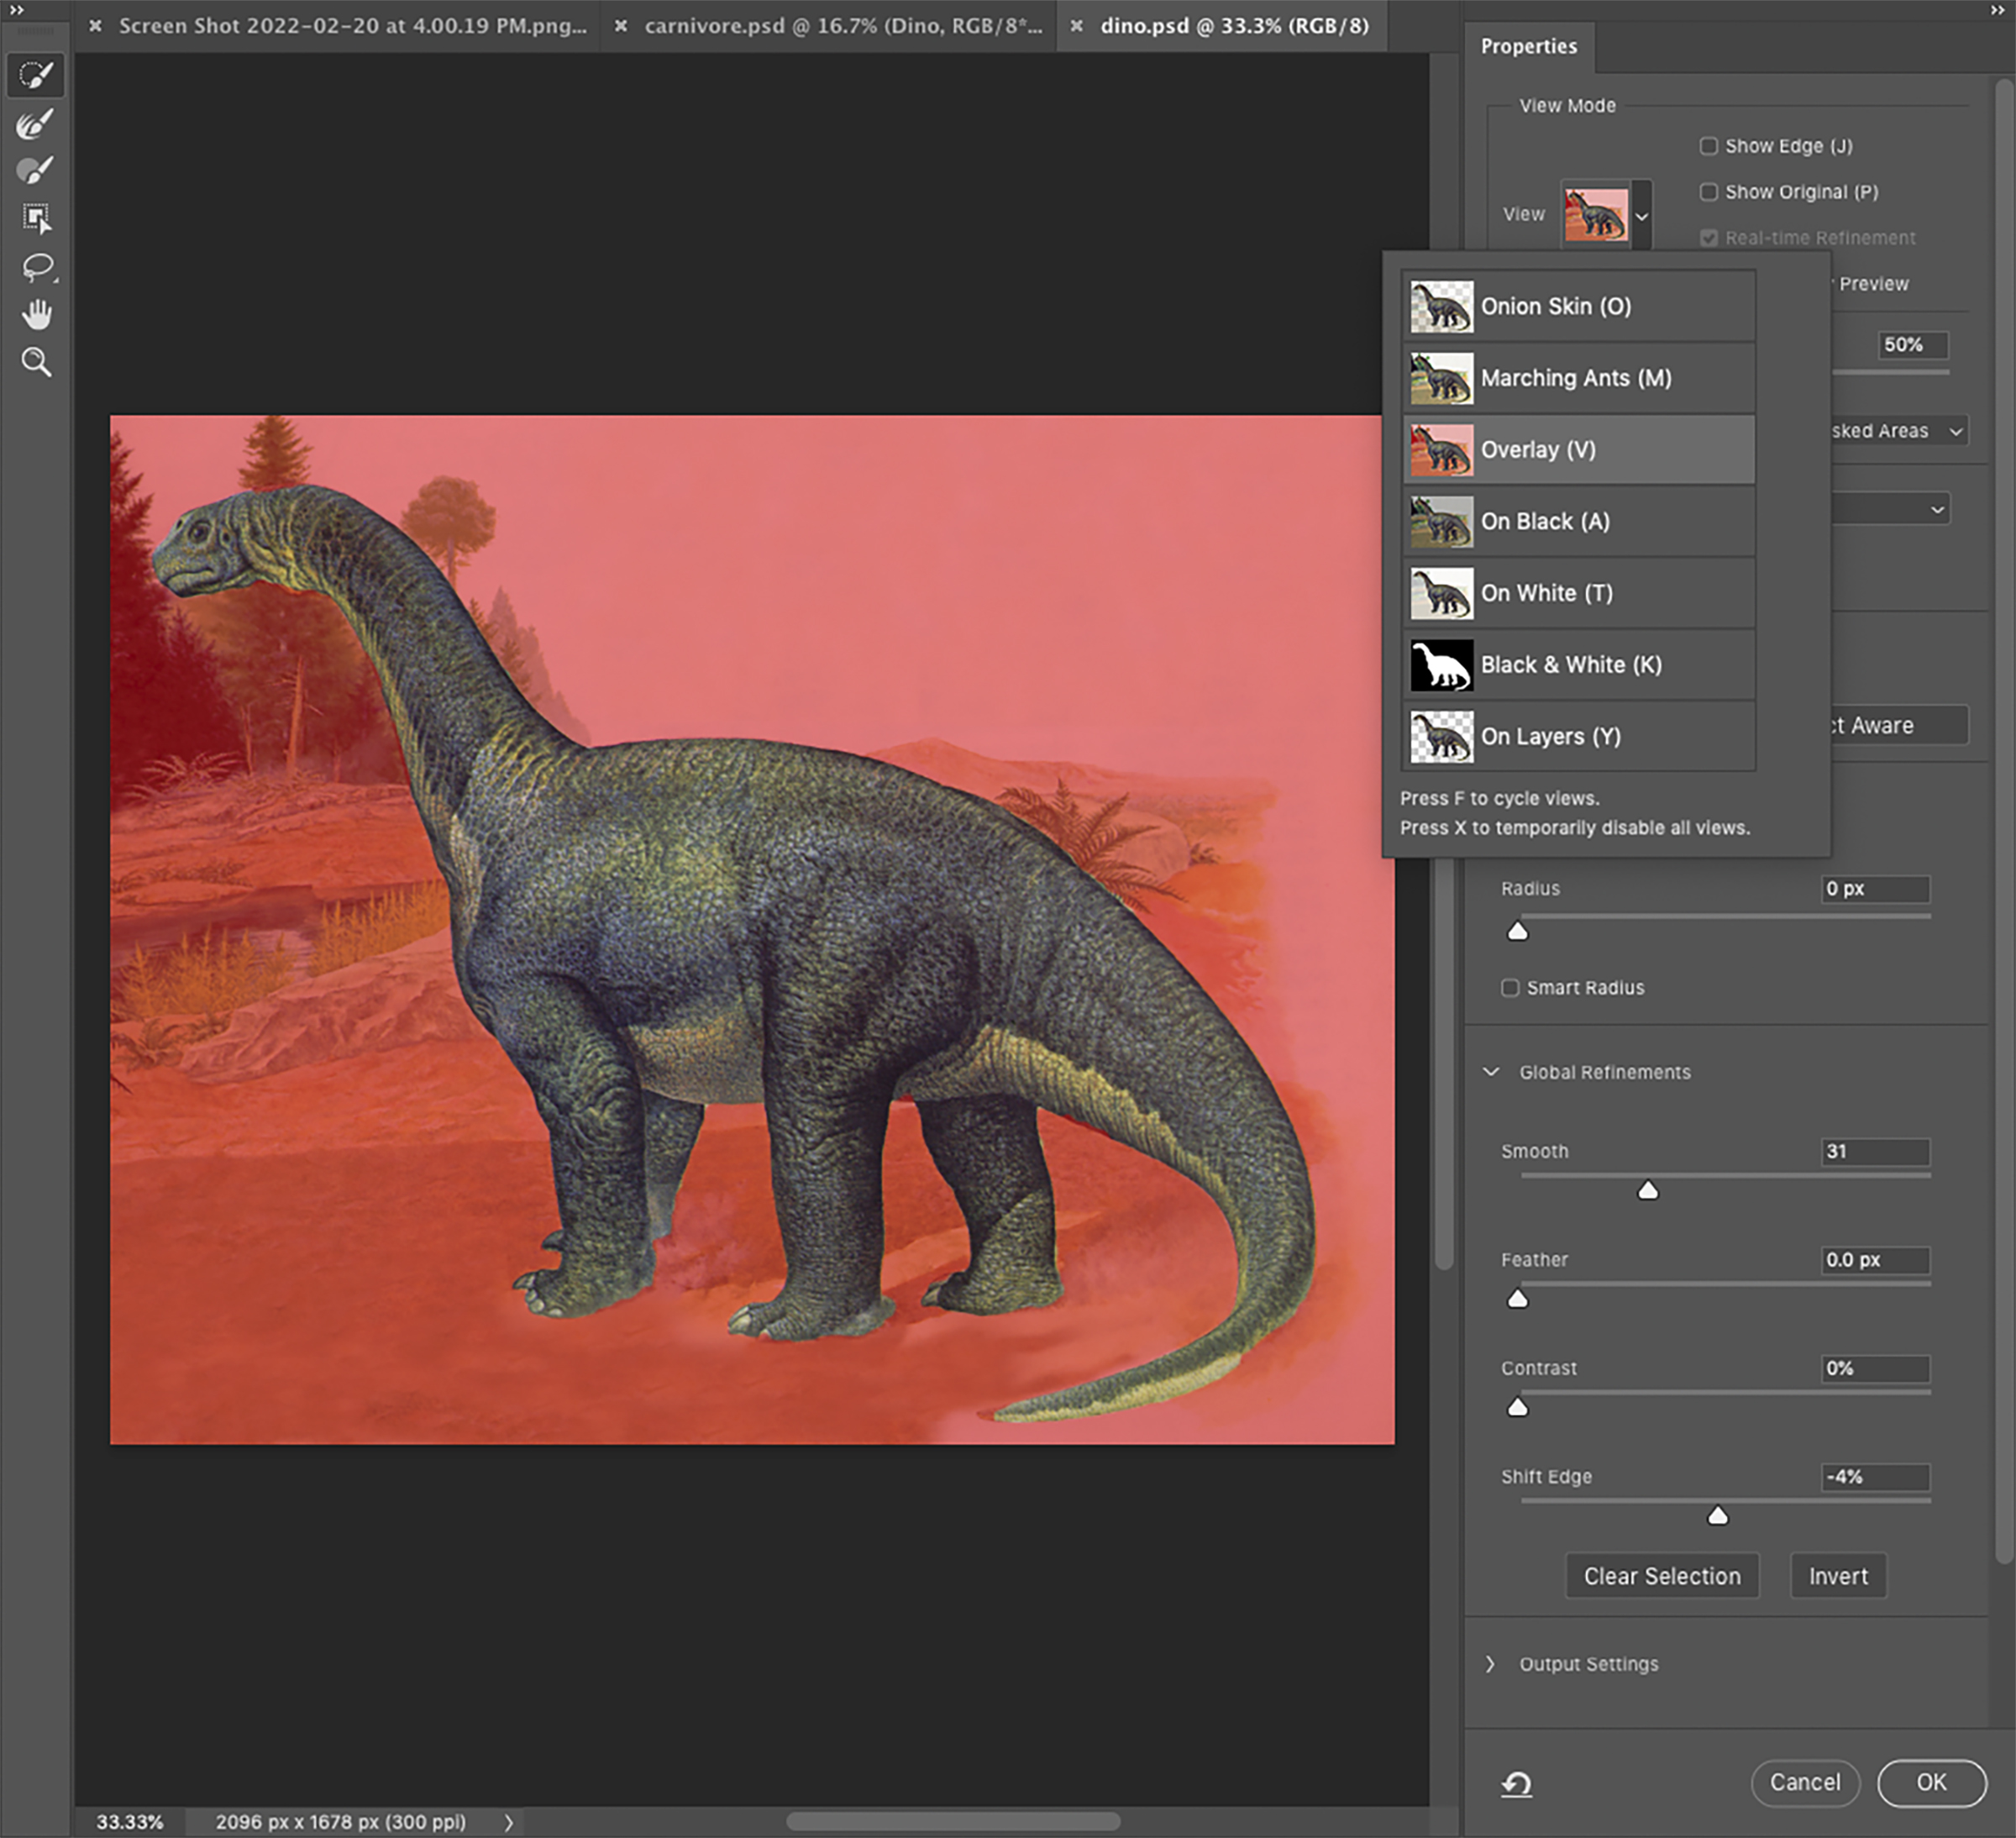Switch to the carnivore.psd document tab
2016x1838 pixels.
click(x=842, y=26)
